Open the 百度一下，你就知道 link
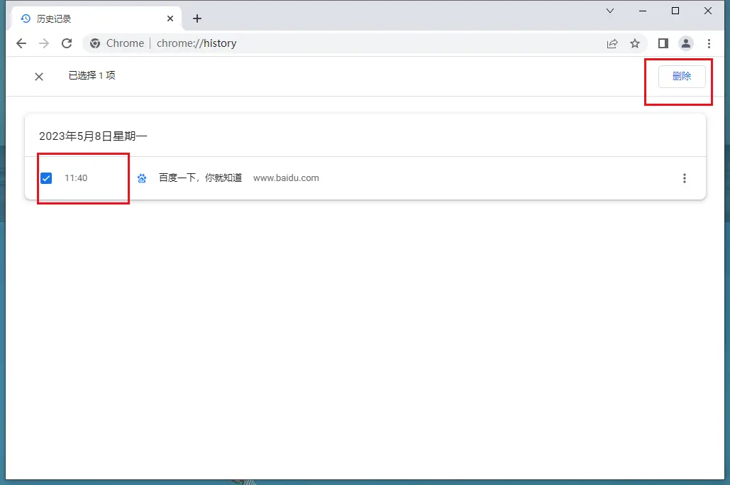Image resolution: width=730 pixels, height=485 pixels. tap(200, 178)
